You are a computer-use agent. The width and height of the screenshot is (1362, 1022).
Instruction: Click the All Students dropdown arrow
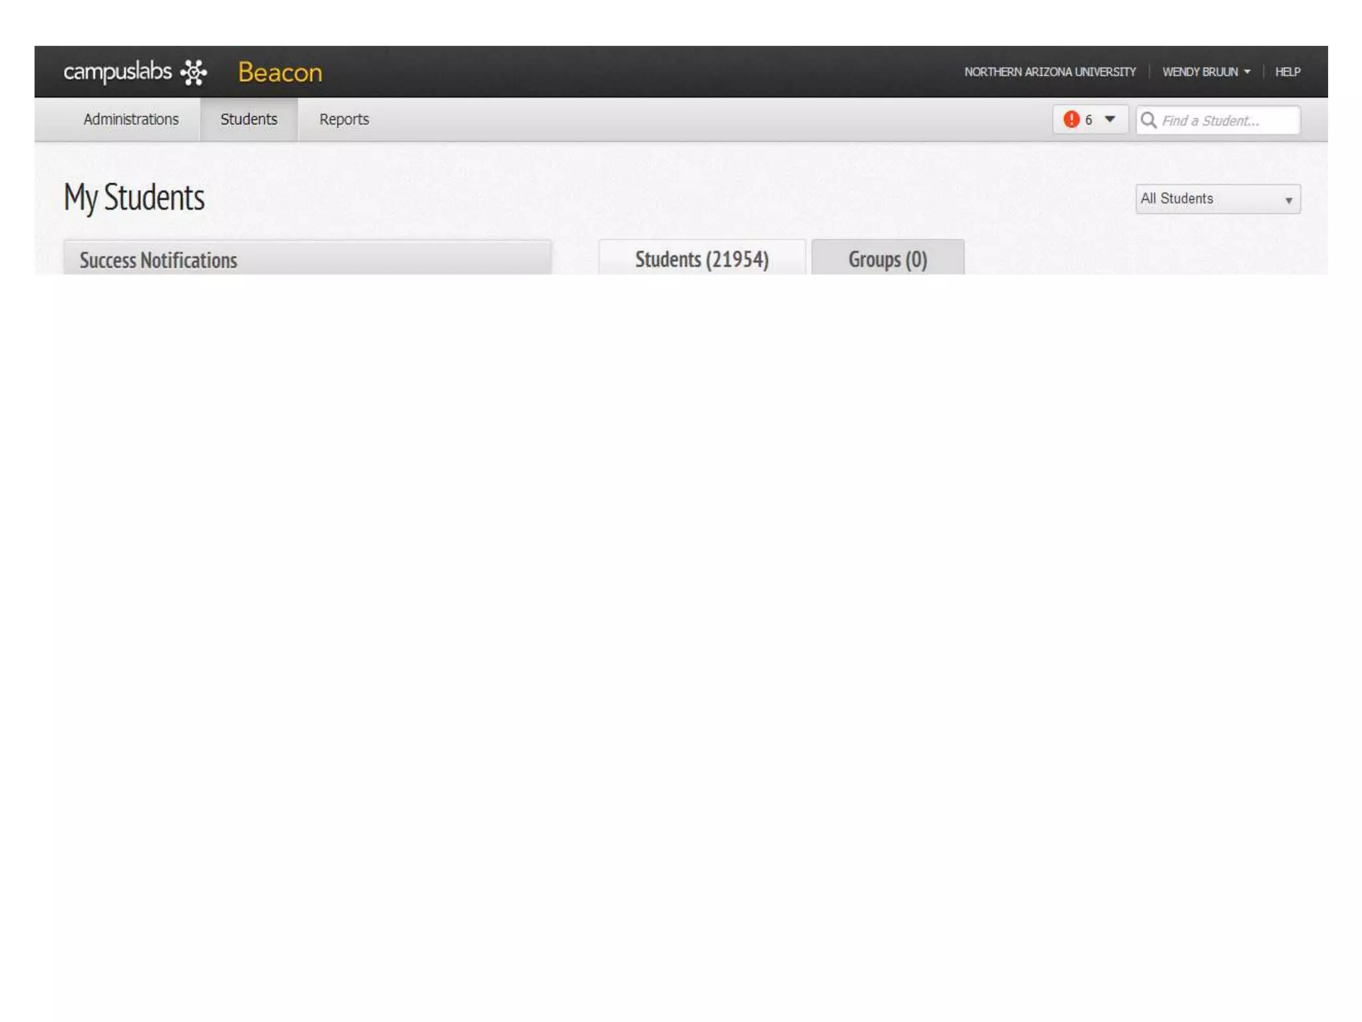[1289, 200]
